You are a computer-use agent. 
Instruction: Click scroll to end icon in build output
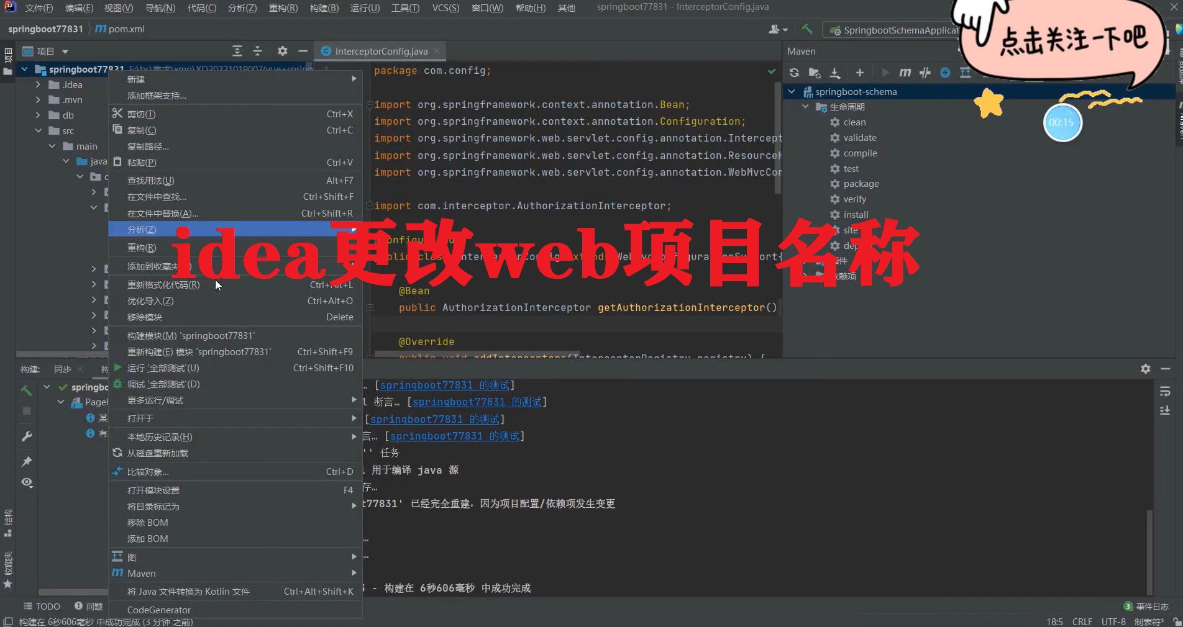point(1165,410)
